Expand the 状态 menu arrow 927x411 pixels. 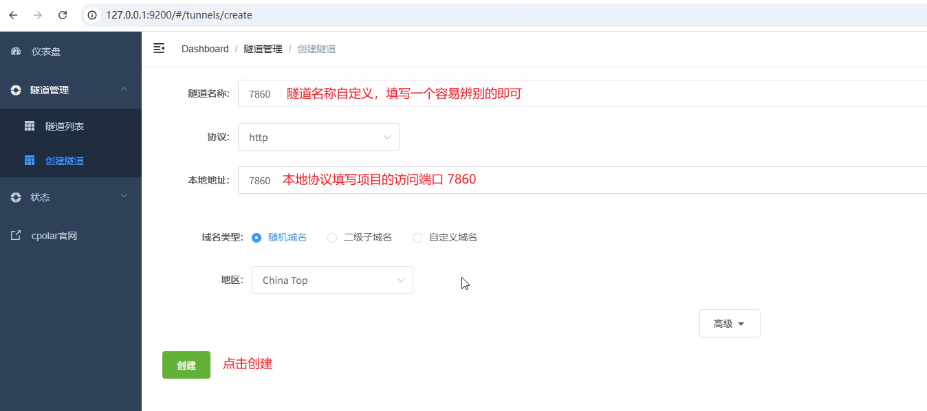(x=124, y=197)
